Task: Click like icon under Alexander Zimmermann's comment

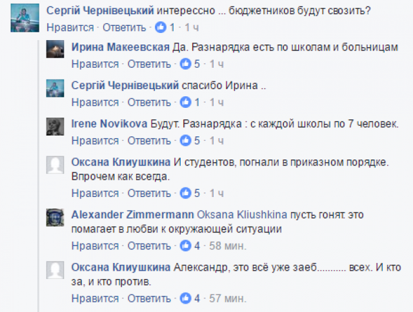Action: pyautogui.click(x=185, y=245)
